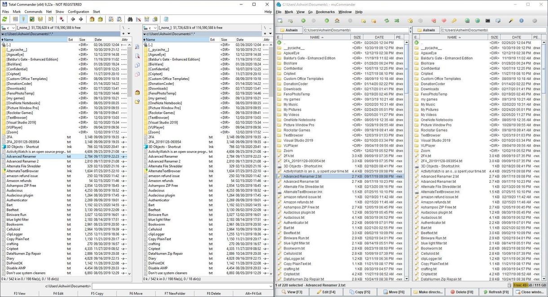Open Total Commander Commands menu
Image resolution: width=548 pixels, height=297 pixels.
click(x=33, y=12)
